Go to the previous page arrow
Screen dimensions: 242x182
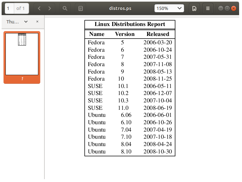[39, 8]
